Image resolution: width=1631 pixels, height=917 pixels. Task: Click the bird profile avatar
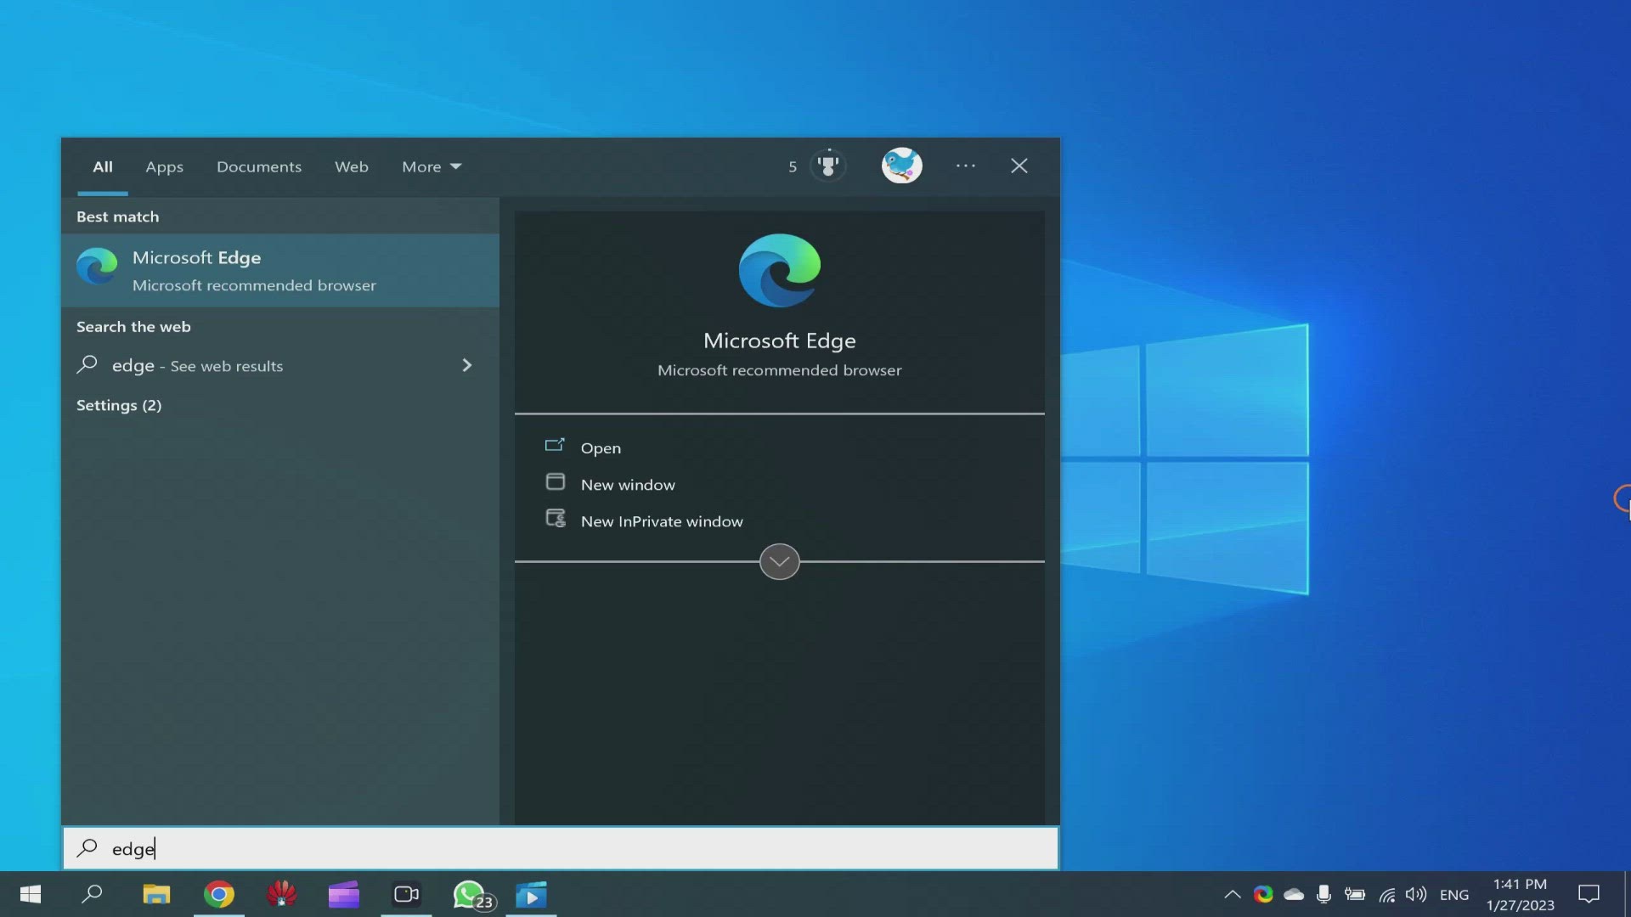tap(902, 166)
